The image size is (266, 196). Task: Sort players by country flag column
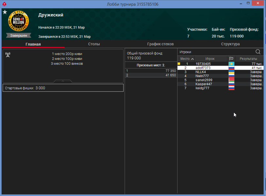coord(231,59)
